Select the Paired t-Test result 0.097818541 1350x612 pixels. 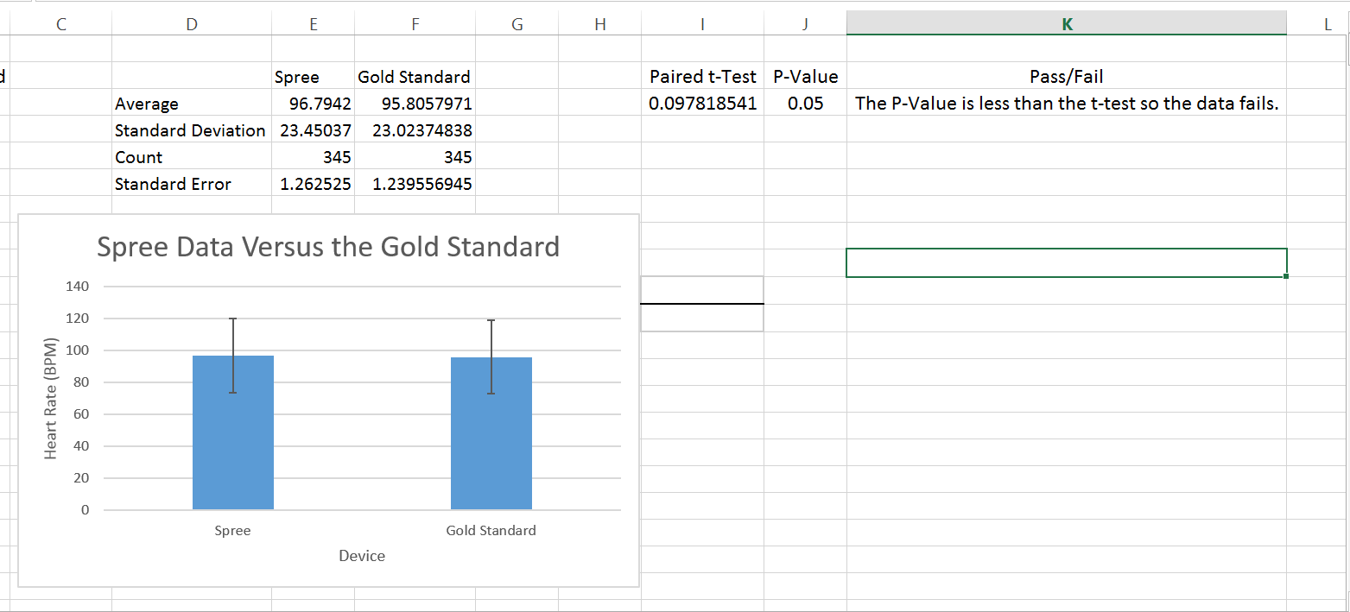[x=702, y=104]
